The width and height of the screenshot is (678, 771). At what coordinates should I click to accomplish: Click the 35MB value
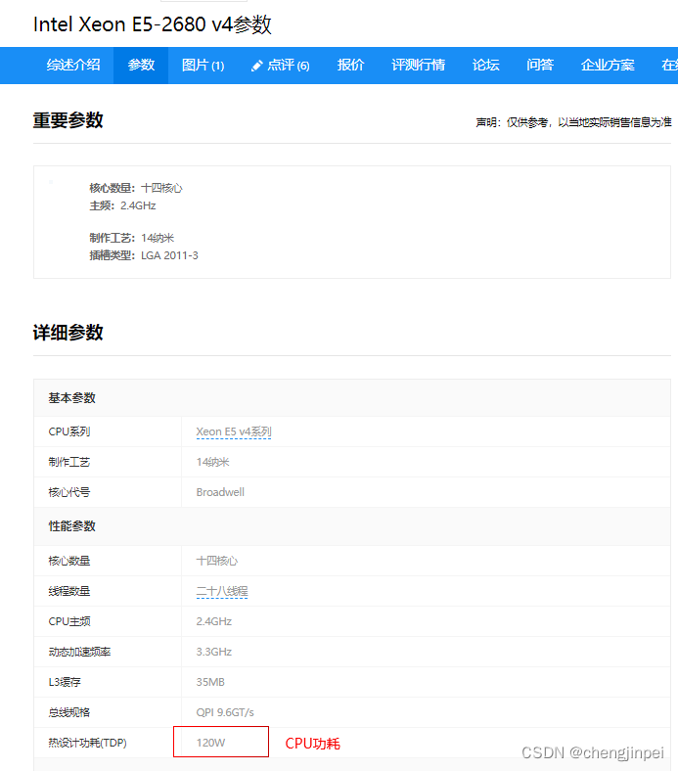(210, 682)
